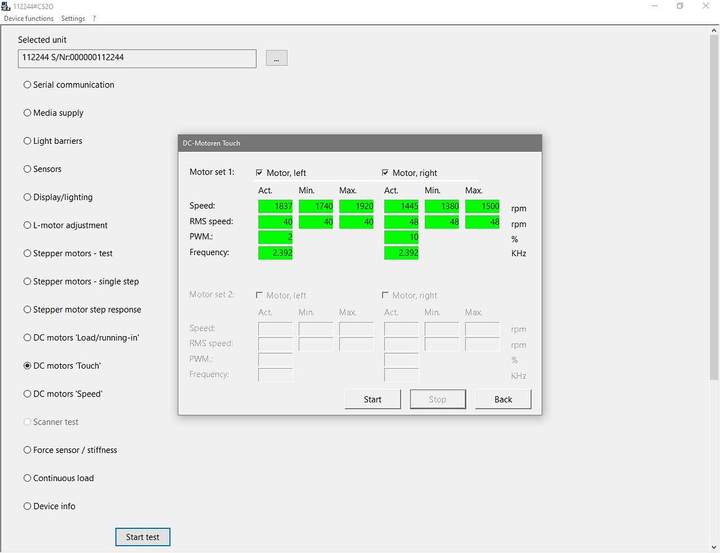Pick the Force sensor / stiffness option
Viewport: 720px width, 553px height.
pos(27,450)
